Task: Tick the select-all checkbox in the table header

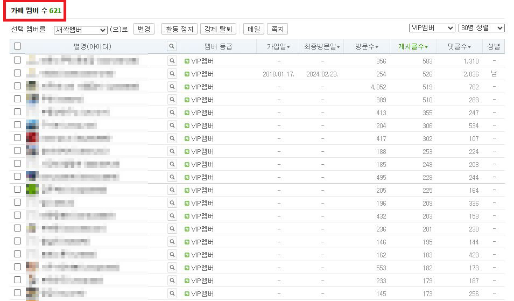Action: pyautogui.click(x=17, y=46)
